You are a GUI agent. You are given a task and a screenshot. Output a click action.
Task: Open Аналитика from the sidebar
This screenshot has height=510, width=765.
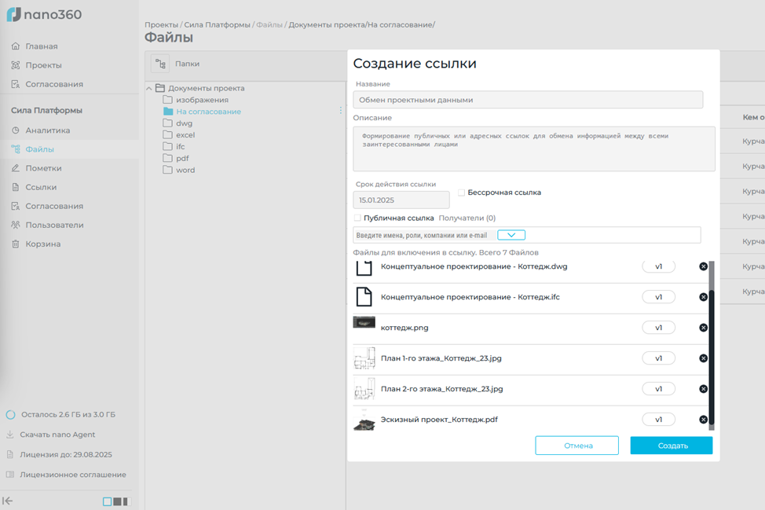coord(47,130)
